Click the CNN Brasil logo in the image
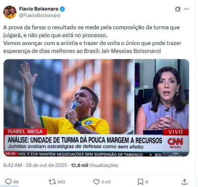The height and width of the screenshot is (187, 198). click(x=175, y=143)
